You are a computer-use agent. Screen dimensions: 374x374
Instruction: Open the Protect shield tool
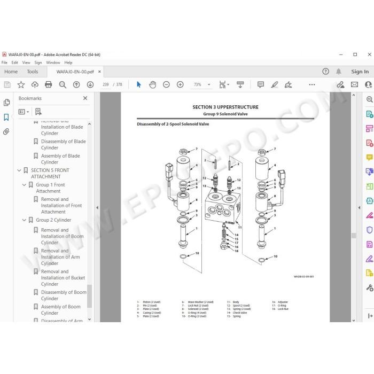370,230
